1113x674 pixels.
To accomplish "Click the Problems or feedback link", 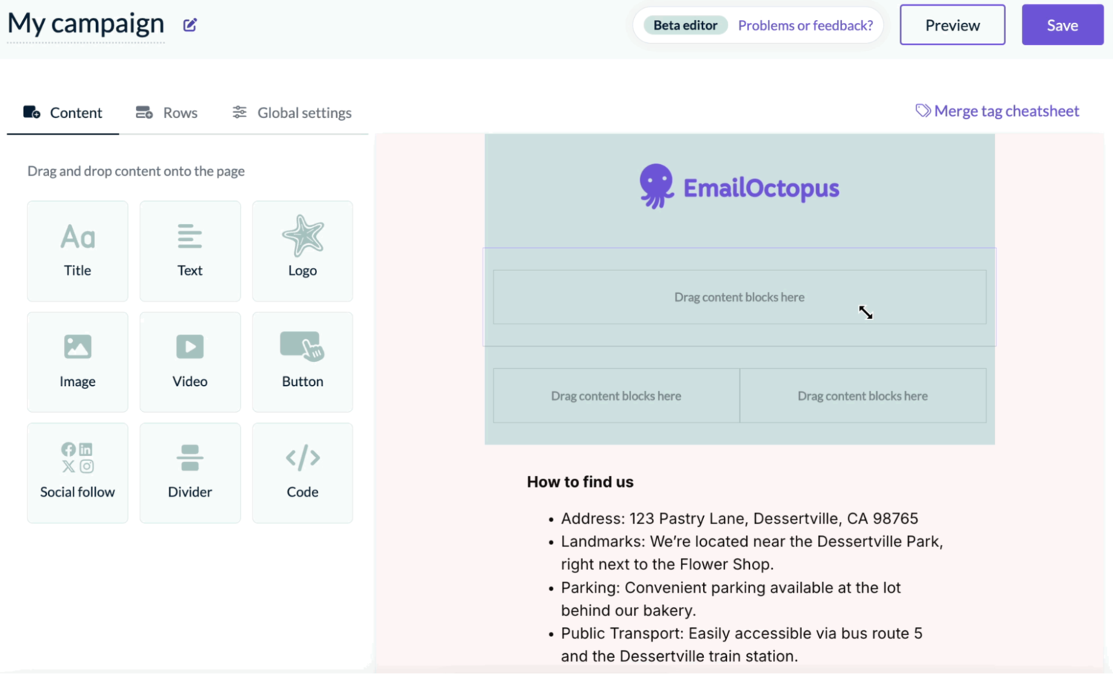I will [806, 24].
